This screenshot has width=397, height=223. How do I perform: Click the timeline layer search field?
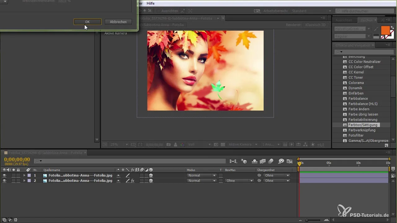(x=130, y=161)
